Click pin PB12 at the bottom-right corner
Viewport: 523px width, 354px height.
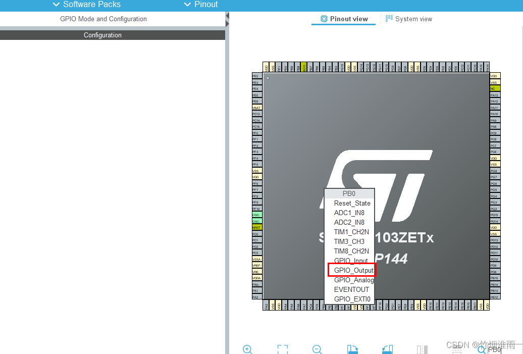pos(495,297)
